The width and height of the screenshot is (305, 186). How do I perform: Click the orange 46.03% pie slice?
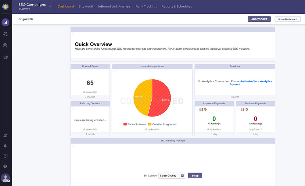coord(142,97)
